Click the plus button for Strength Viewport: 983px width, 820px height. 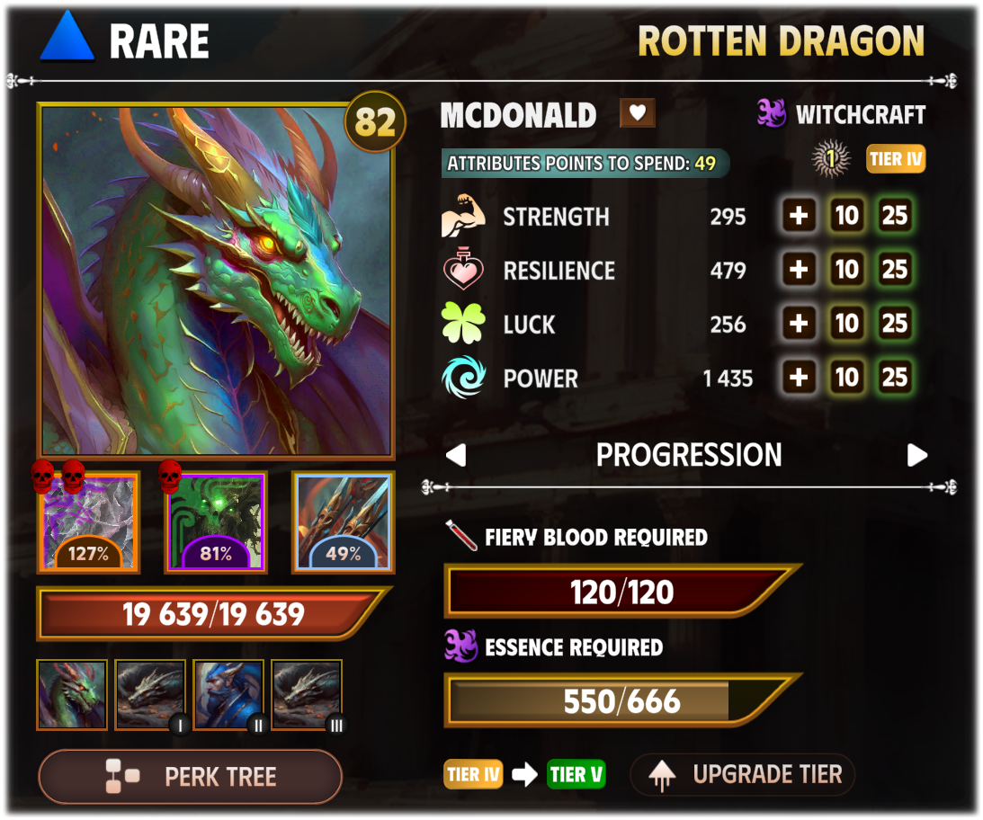pos(799,216)
